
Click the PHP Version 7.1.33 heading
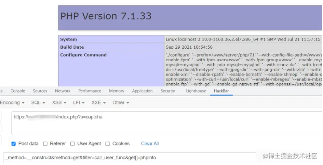106,16
